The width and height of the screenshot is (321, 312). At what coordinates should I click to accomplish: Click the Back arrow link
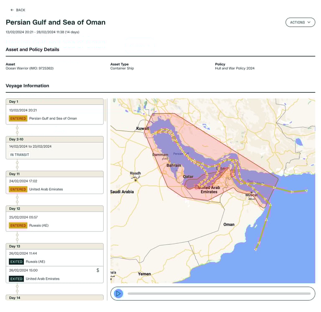[18, 10]
